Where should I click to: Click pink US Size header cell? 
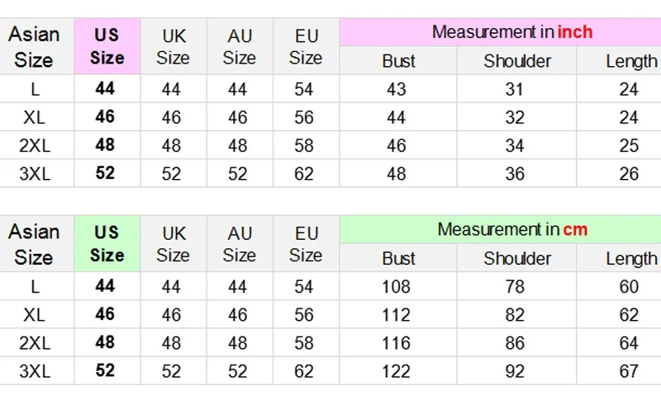point(107,46)
